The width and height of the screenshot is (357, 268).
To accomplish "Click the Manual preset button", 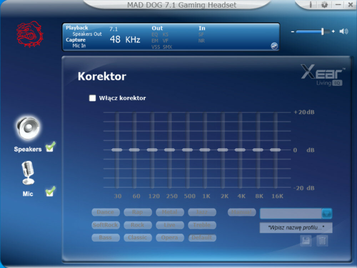I will pos(242,212).
